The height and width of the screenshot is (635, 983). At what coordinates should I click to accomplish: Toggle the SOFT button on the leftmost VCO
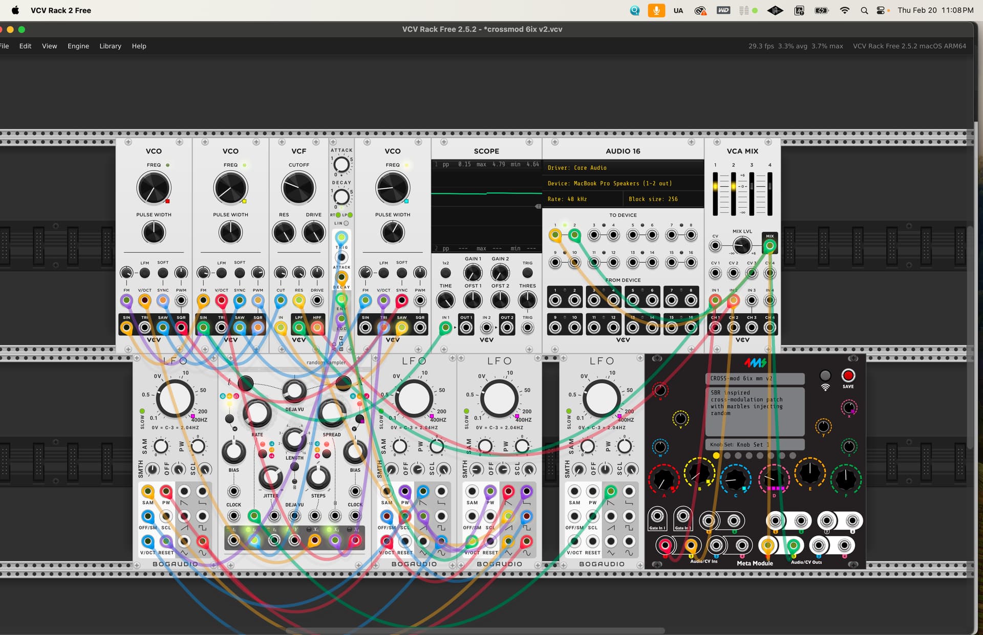[163, 273]
